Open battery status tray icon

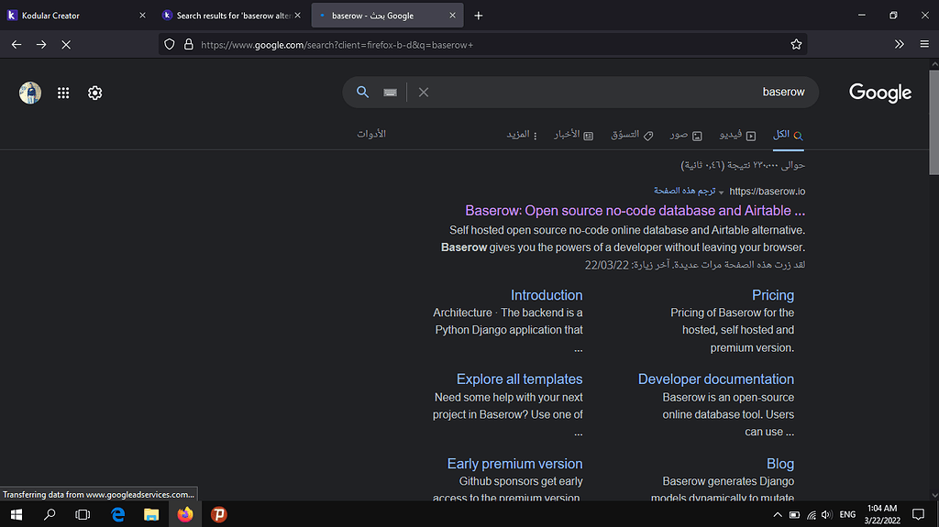[794, 514]
